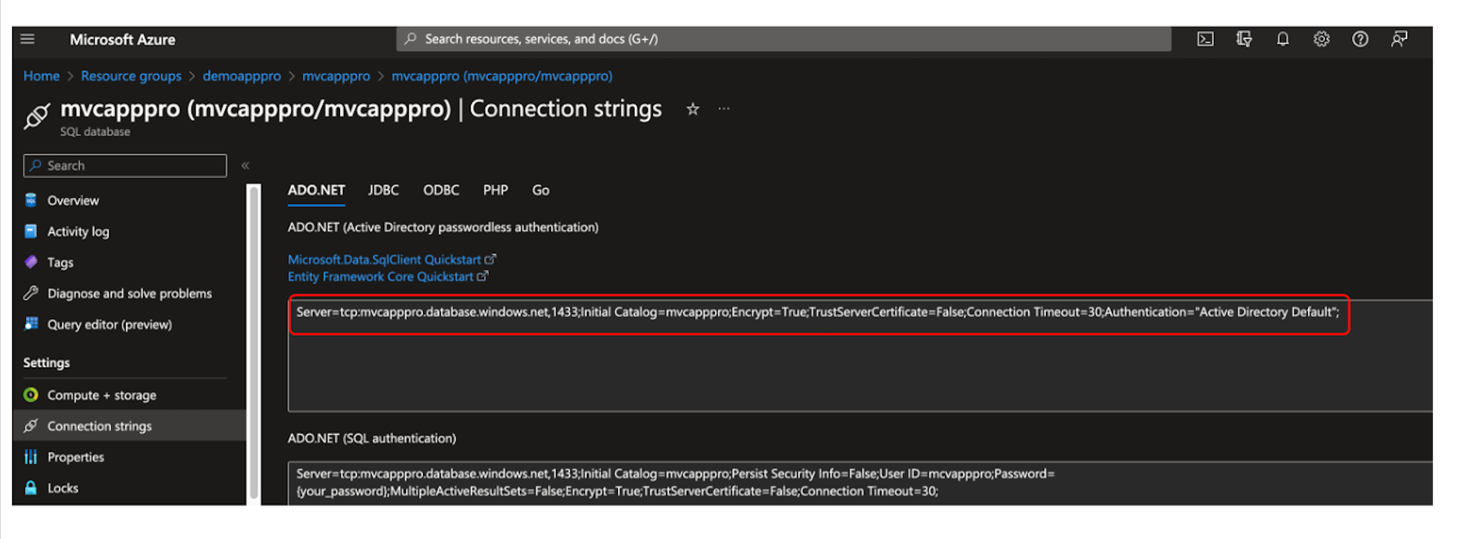
Task: Navigate to Resource groups breadcrumb
Action: pos(131,75)
